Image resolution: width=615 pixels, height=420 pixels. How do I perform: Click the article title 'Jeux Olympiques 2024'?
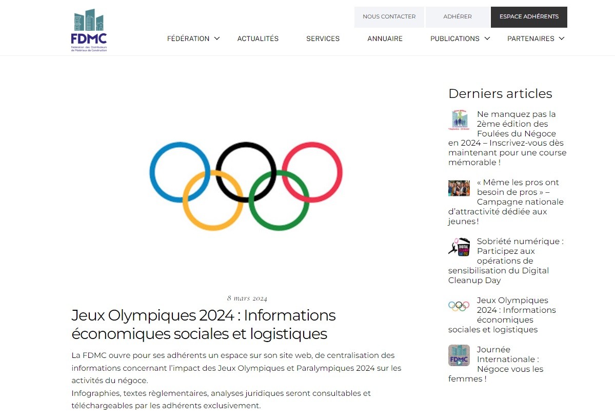[203, 324]
